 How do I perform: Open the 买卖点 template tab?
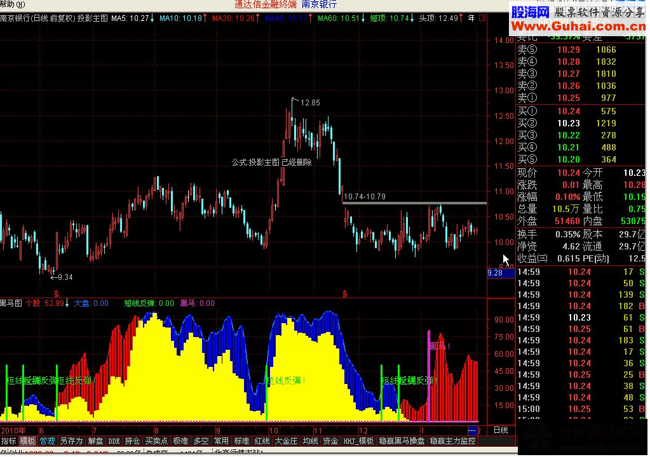(156, 441)
